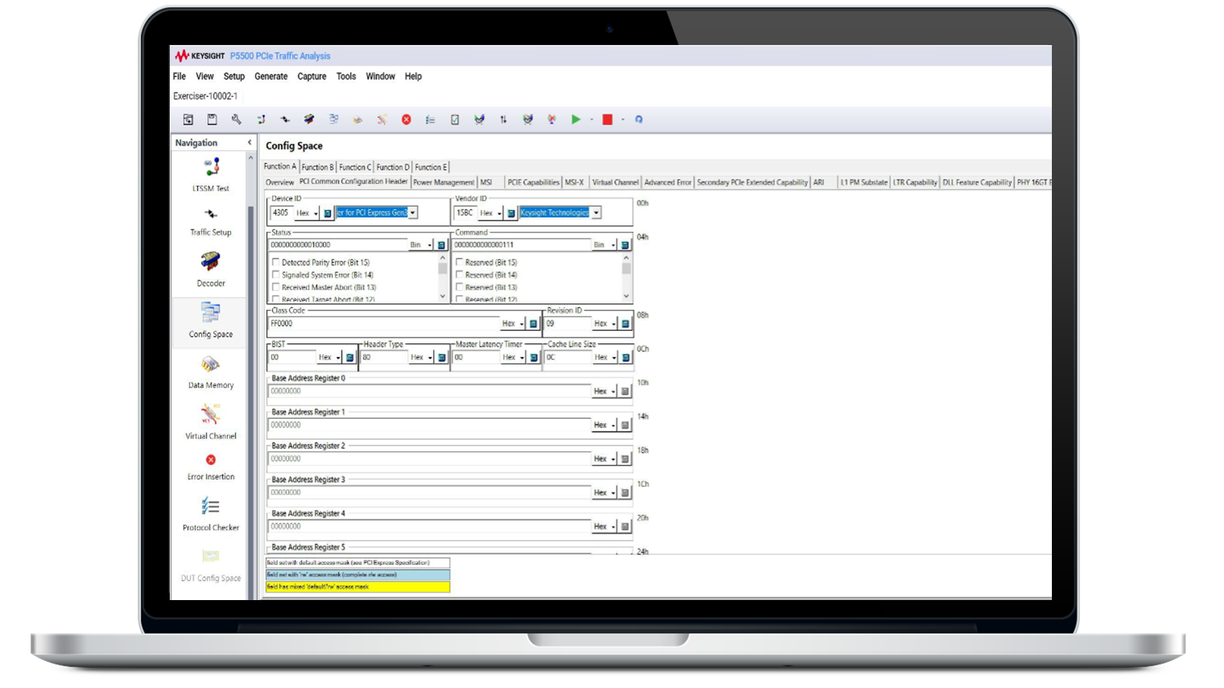1224x688 pixels.
Task: Click the red Stop toolbar button
Action: [607, 119]
